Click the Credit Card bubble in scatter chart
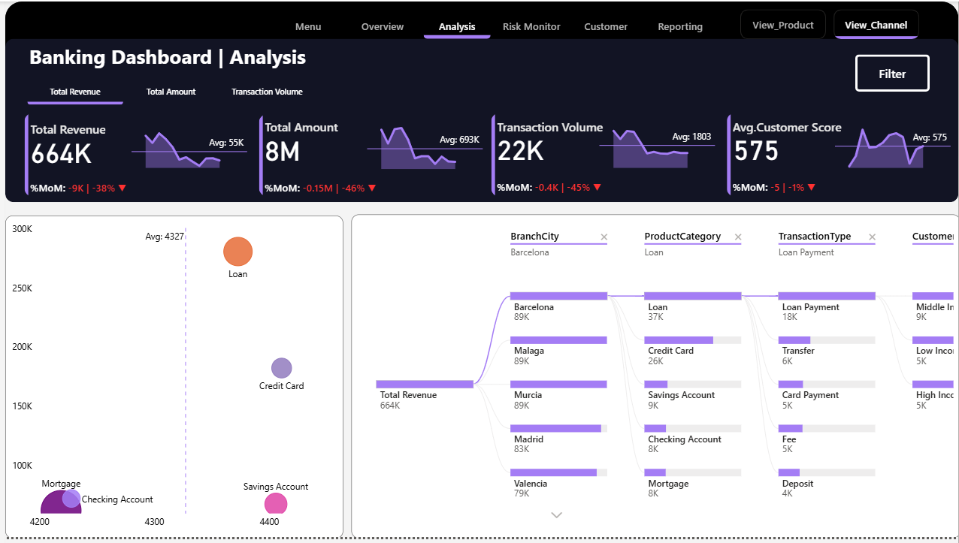This screenshot has height=543, width=959. 281,368
